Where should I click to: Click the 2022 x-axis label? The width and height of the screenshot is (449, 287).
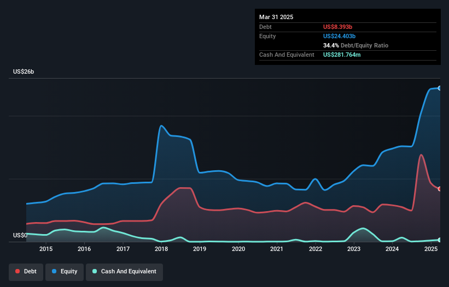(315, 249)
